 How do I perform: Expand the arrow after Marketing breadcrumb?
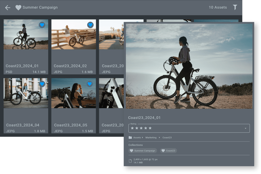(159, 137)
